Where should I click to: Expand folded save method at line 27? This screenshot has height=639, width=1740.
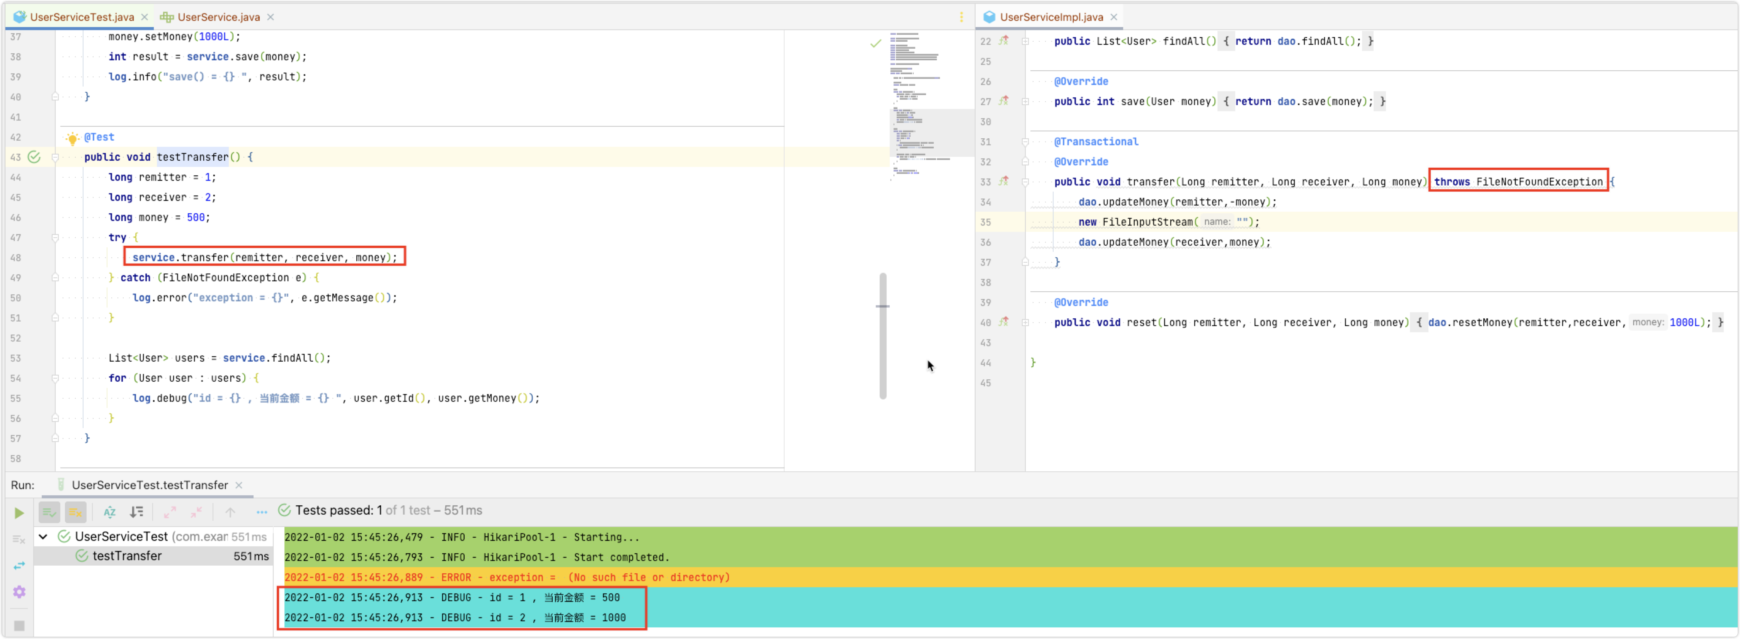1025,101
